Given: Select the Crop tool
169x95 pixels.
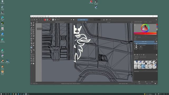Looking at the screenshot, I should point(31,41).
